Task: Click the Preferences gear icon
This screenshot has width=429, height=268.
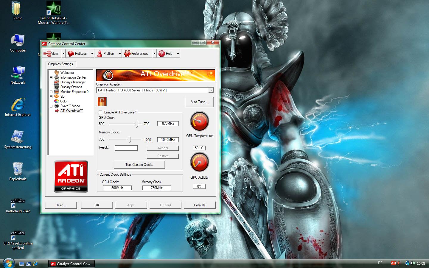Action: coord(127,54)
